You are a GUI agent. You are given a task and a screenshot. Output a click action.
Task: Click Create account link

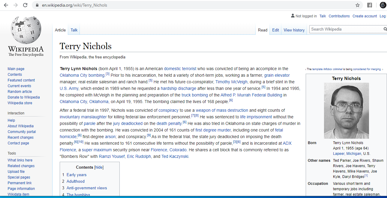click(x=364, y=16)
